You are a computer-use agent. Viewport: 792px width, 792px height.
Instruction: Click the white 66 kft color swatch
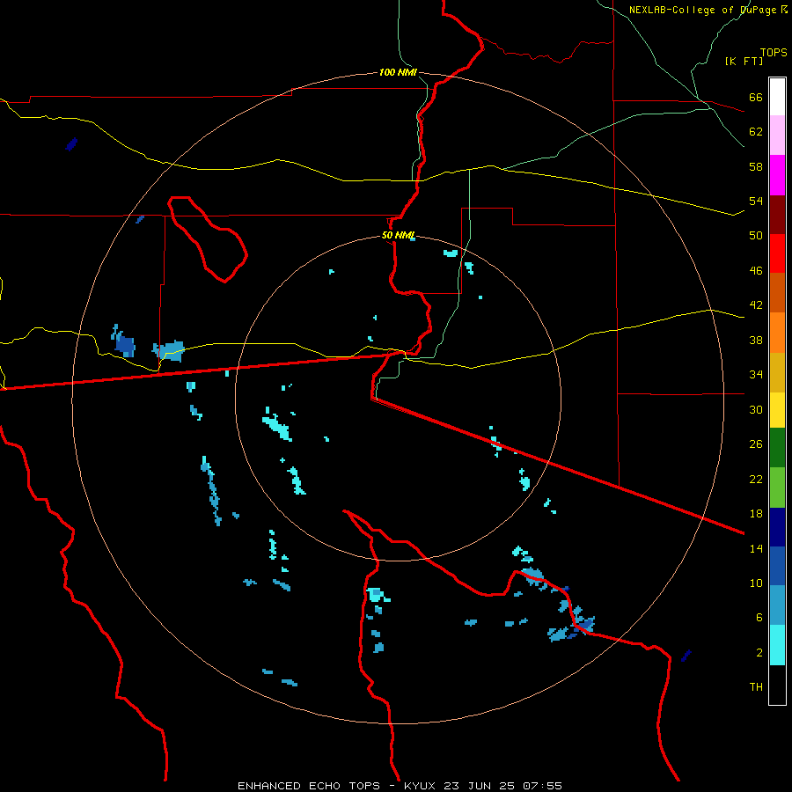click(x=777, y=97)
